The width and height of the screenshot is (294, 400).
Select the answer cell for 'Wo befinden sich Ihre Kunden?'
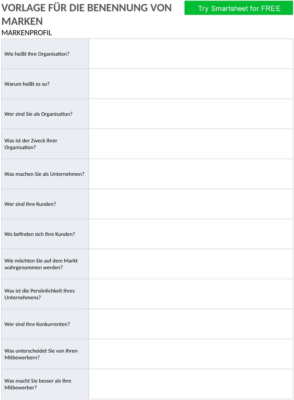pyautogui.click(x=191, y=234)
